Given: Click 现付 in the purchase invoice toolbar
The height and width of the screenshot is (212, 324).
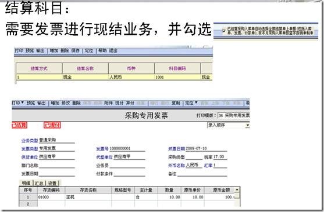Looking at the screenshot, I should (119, 103).
